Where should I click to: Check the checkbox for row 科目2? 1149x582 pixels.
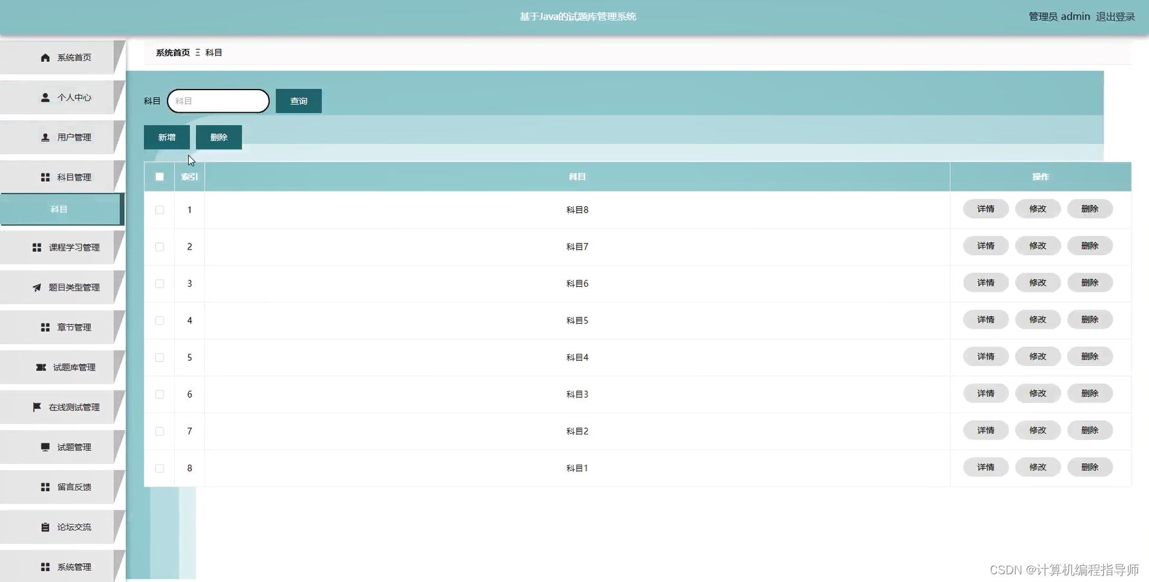(160, 431)
